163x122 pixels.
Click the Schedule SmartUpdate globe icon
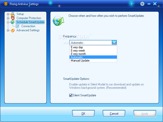[13, 22]
